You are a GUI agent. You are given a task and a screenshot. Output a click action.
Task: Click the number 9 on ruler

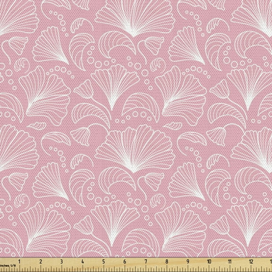188,262
